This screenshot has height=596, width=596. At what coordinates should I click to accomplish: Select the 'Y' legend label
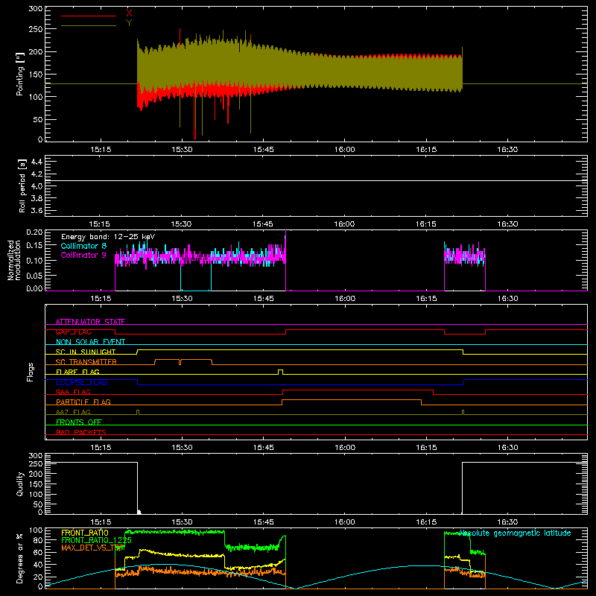tap(129, 23)
